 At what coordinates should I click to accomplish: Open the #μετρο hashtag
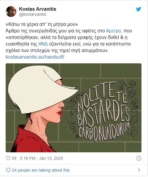coord(114,31)
